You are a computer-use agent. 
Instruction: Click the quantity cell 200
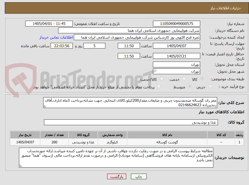54,142
